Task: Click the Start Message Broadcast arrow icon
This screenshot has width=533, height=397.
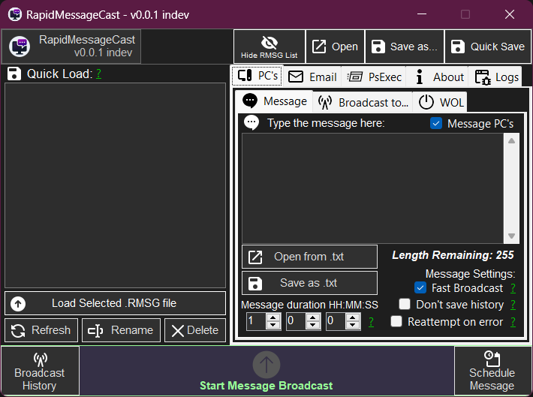Action: pos(266,365)
